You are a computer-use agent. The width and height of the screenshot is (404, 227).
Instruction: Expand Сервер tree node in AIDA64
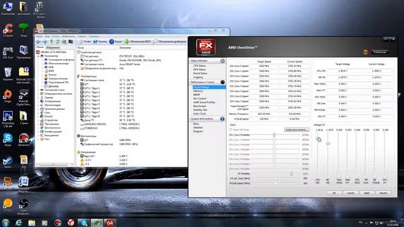click(39, 98)
